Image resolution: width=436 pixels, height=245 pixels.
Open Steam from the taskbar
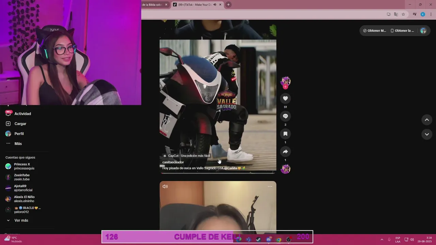259,240
